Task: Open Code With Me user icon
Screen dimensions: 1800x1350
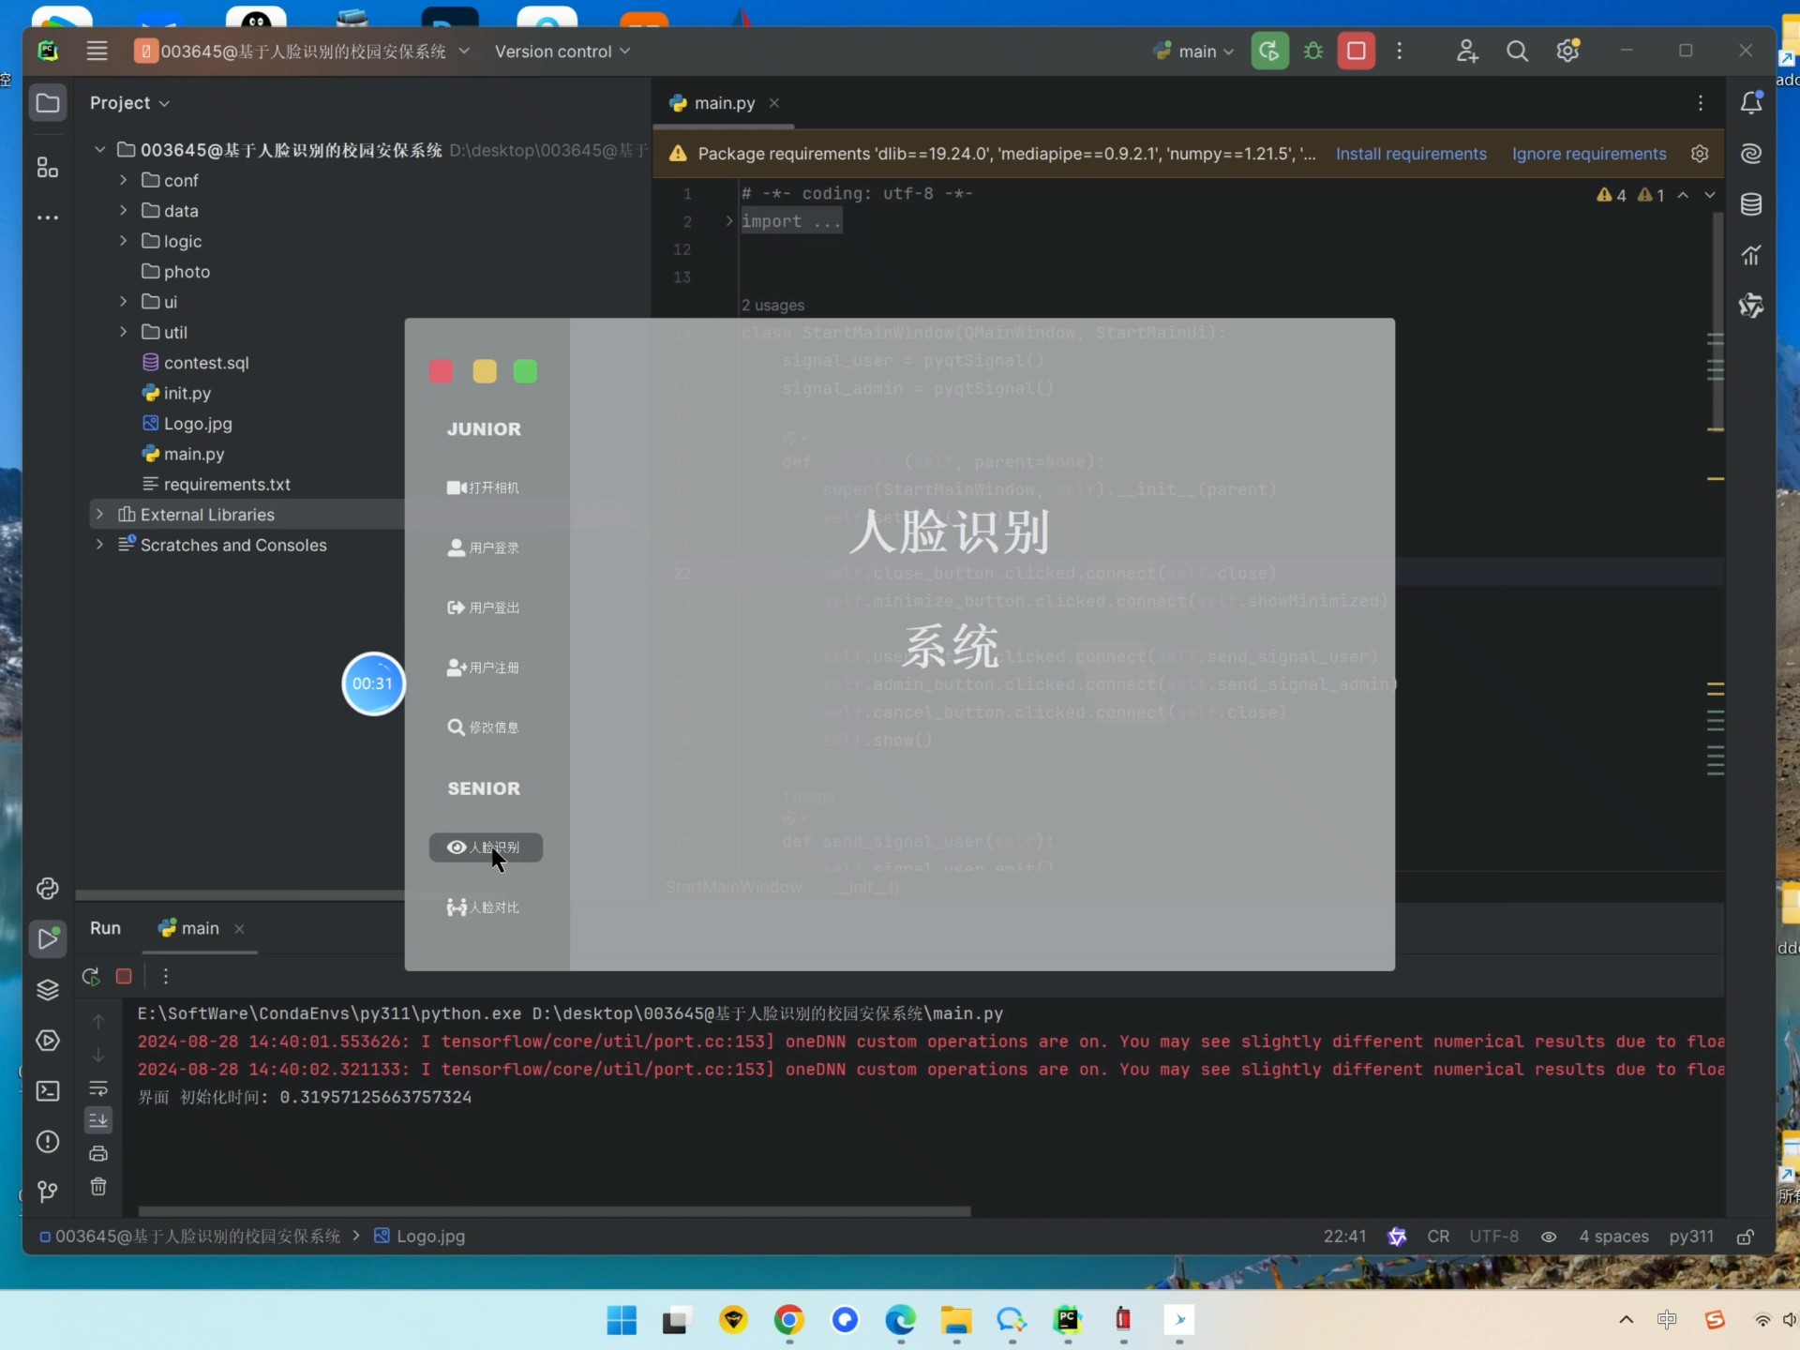Action: click(x=1467, y=51)
